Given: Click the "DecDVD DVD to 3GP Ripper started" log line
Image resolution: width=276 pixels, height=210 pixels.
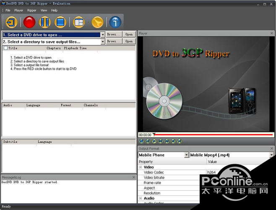Looking at the screenshot, I should (29, 182).
